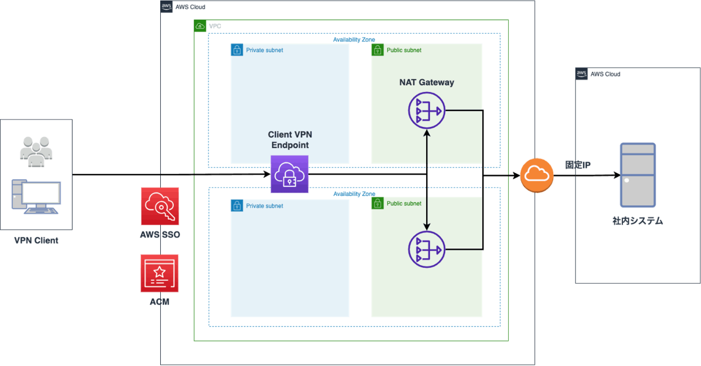Click the upper Private subnet lock icon
Viewport: 701px width, 366px height.
coord(237,50)
